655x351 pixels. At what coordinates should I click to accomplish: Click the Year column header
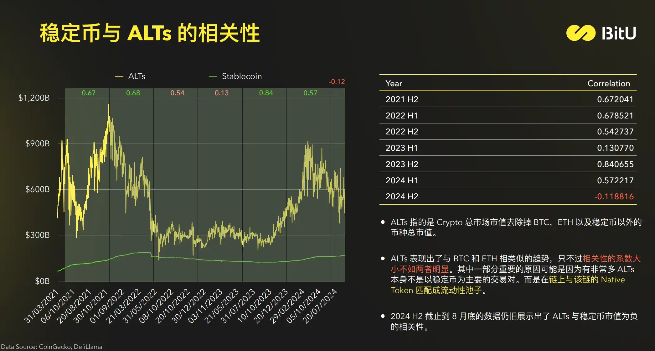click(x=394, y=83)
